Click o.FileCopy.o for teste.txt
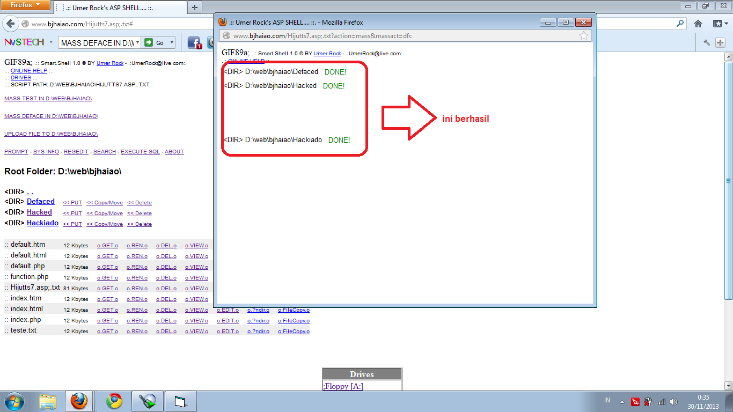This screenshot has height=412, width=733. 294,332
